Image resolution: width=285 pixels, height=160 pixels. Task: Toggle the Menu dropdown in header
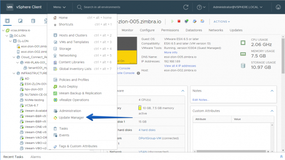coord(60,7)
